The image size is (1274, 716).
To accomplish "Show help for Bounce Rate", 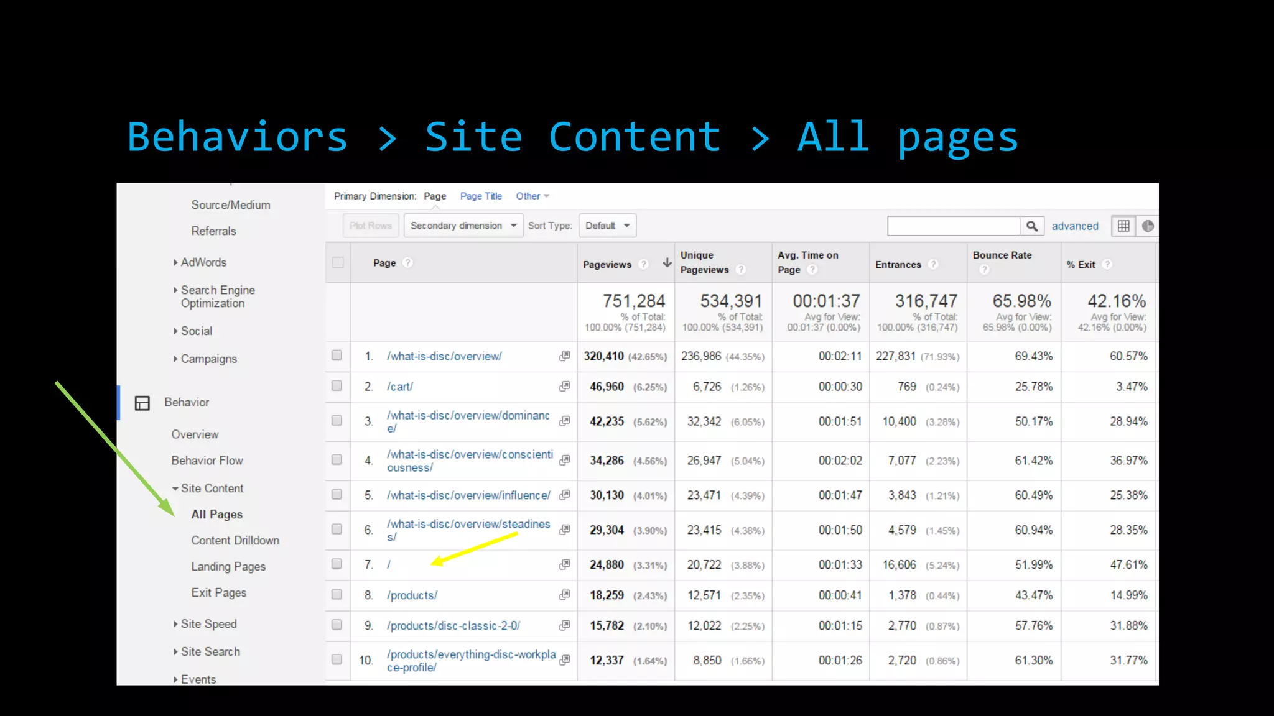I will [984, 270].
